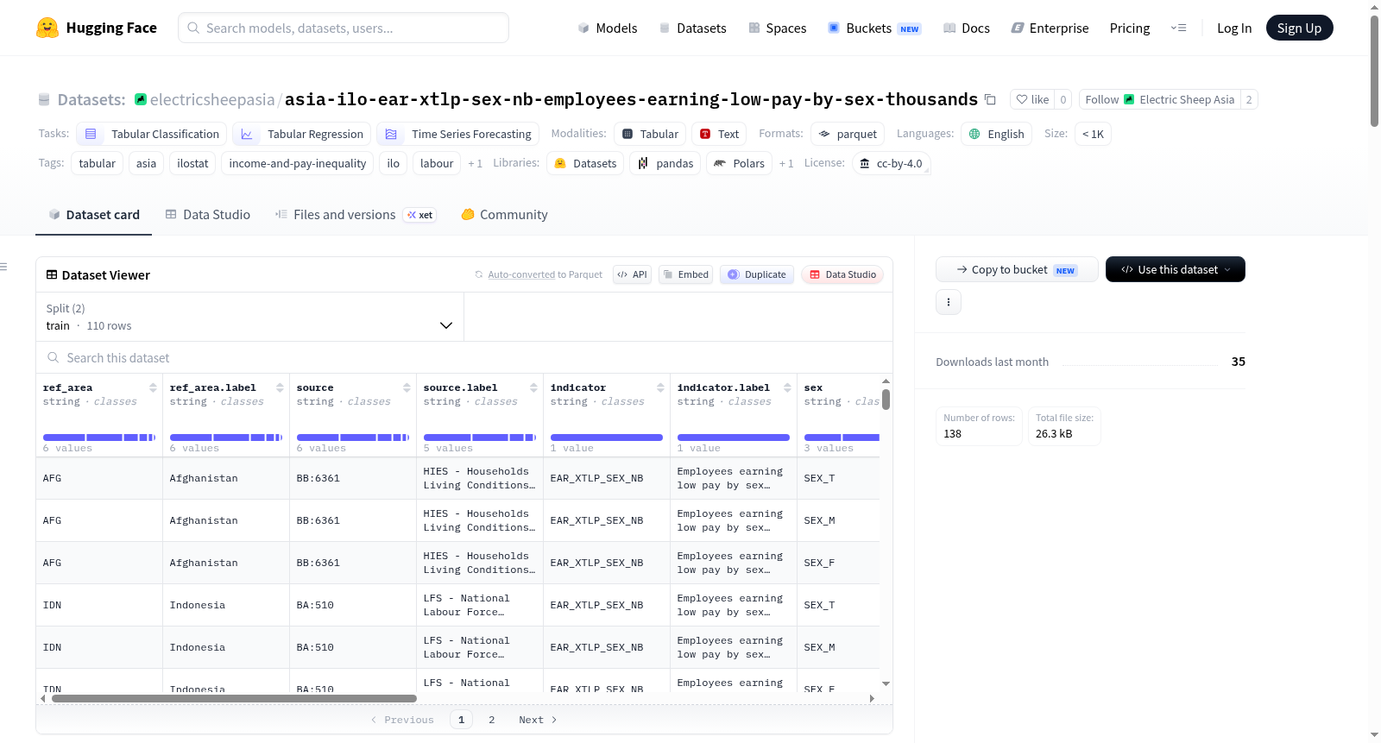Open Enterprise in the top navigation
The width and height of the screenshot is (1381, 743).
pos(1050,28)
